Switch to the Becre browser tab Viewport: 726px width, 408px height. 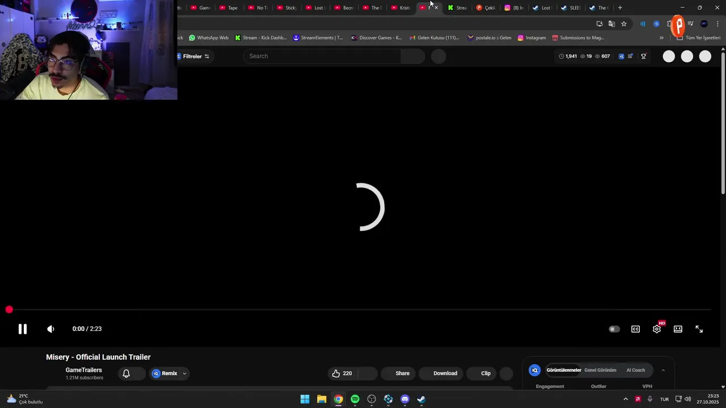pos(344,8)
